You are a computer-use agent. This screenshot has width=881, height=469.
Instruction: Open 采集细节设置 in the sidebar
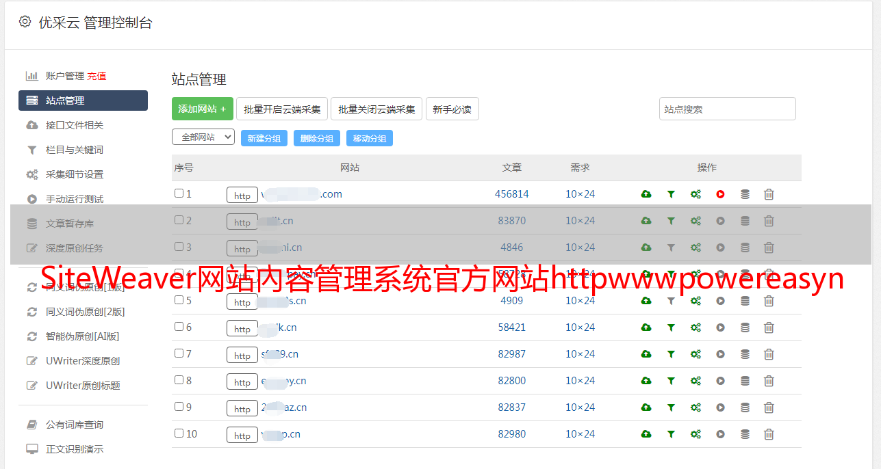(x=75, y=174)
